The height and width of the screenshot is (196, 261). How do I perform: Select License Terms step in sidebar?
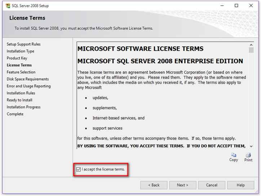click(x=19, y=65)
